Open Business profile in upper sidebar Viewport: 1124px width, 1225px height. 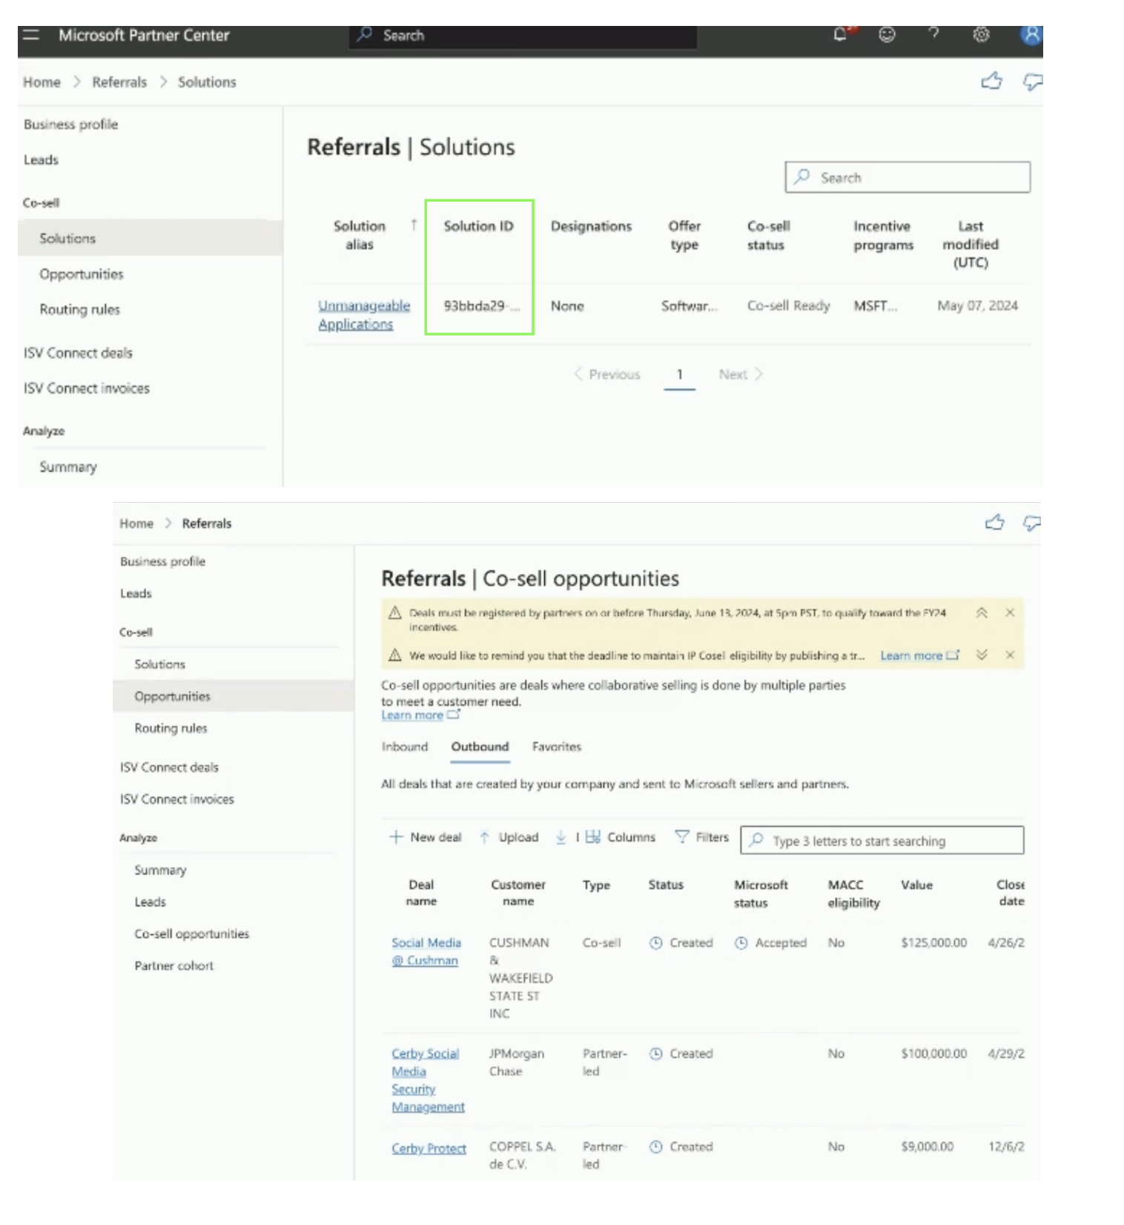point(71,125)
